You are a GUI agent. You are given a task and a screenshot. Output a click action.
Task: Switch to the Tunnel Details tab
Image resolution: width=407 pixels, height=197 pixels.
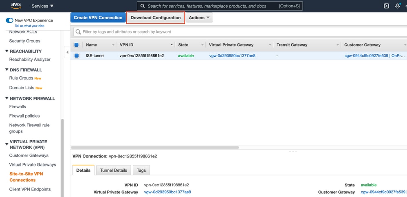(x=113, y=170)
